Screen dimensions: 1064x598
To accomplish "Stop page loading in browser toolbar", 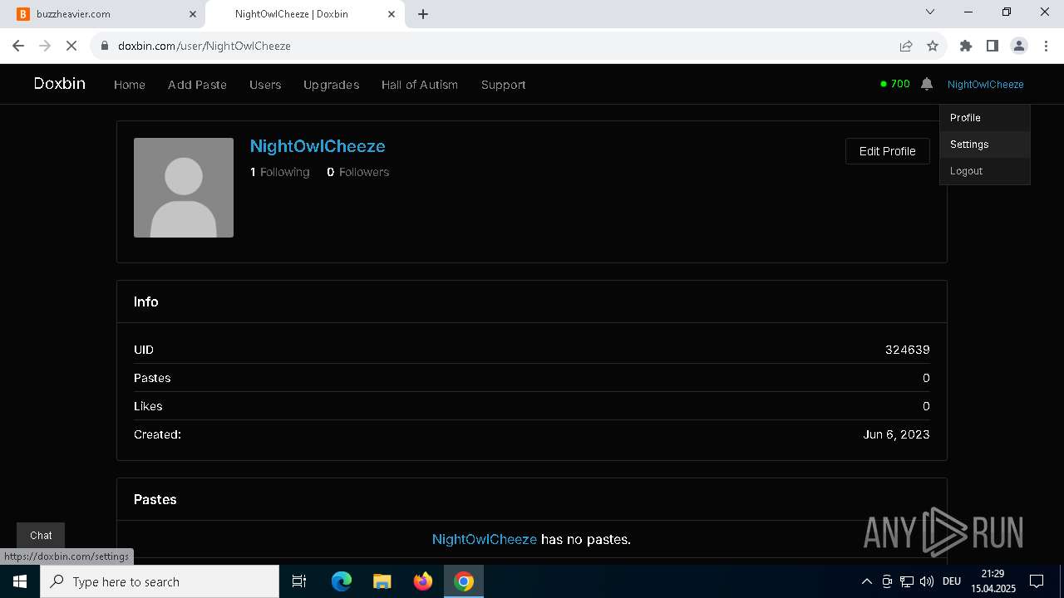I will (x=71, y=46).
